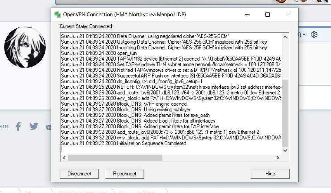Share via Facebook icon in the background page
This screenshot has height=193, width=331.
tap(18, 126)
